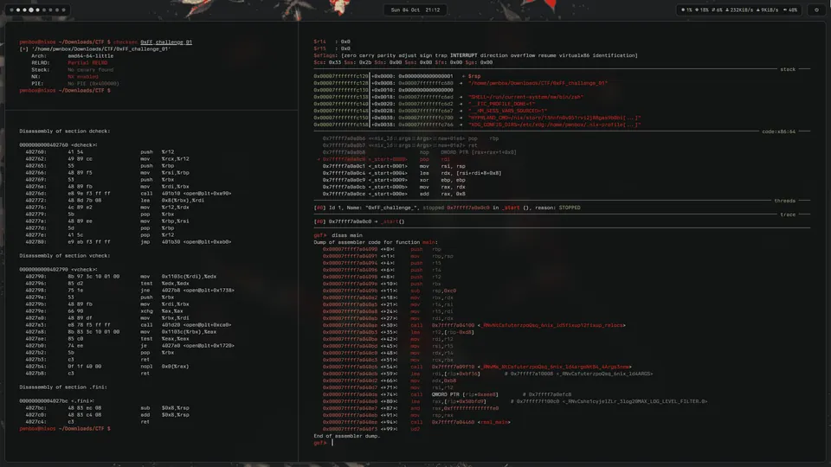The image size is (831, 467).
Task: Click the 'No PIE (0x400000)' value
Action: [93, 83]
